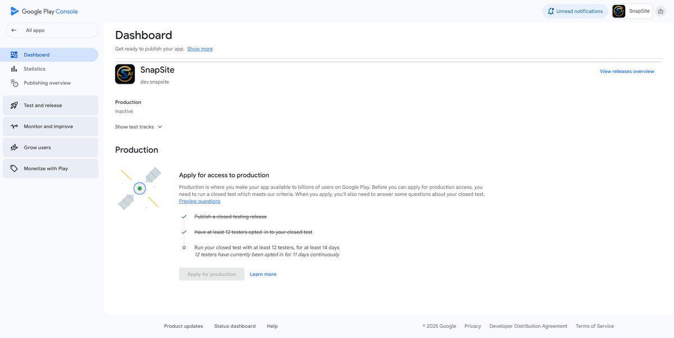The width and height of the screenshot is (674, 338).
Task: Open Unread notifications
Action: click(575, 11)
